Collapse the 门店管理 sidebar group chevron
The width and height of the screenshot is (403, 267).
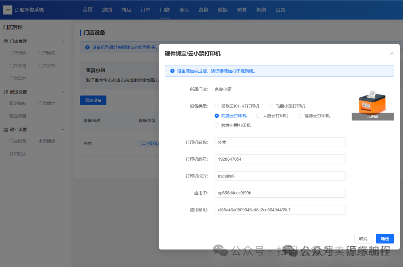click(63, 41)
